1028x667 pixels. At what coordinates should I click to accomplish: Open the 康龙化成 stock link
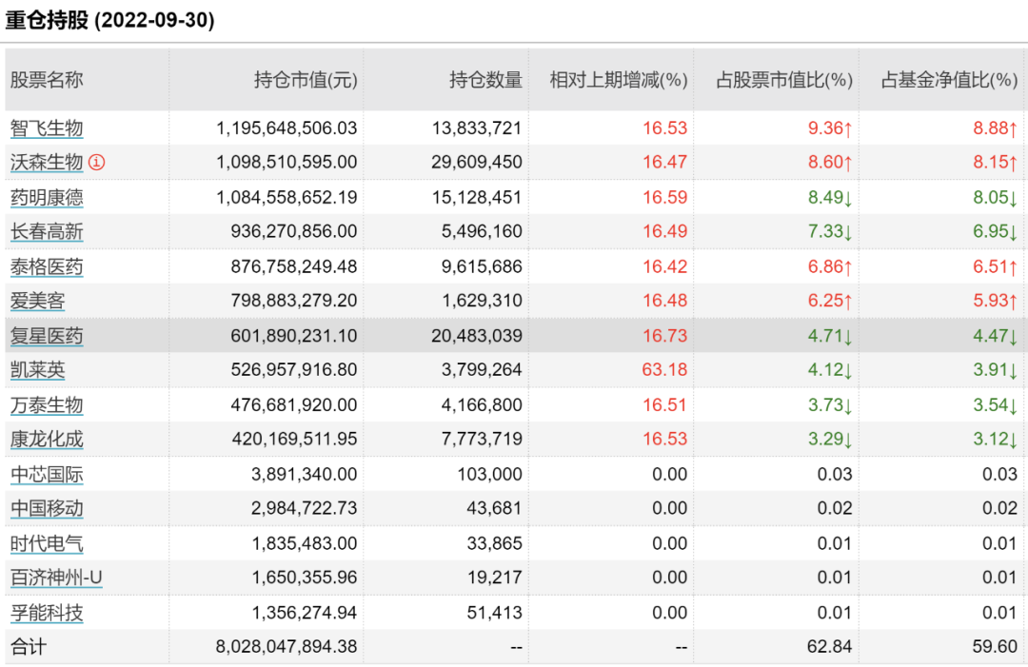[x=47, y=439]
